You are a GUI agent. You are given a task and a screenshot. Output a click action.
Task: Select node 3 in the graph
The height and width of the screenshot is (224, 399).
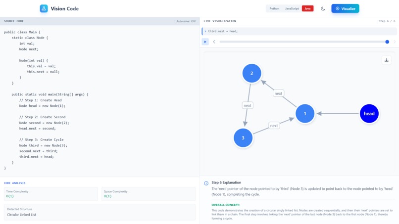coord(243,138)
